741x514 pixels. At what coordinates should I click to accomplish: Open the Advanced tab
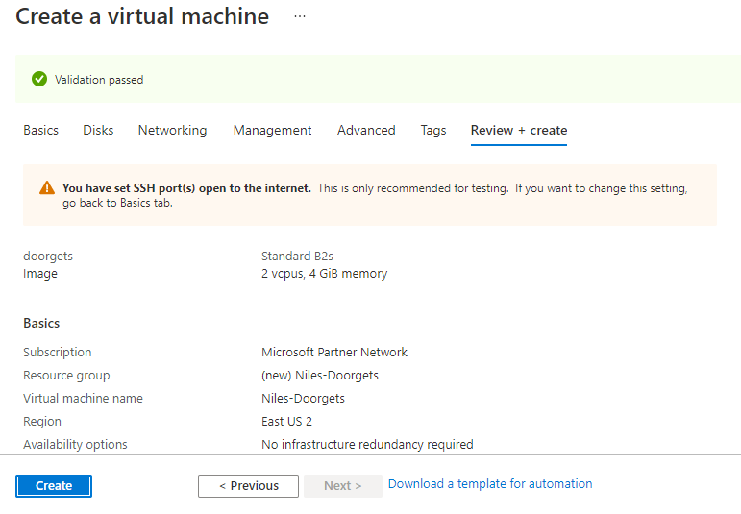click(x=366, y=130)
